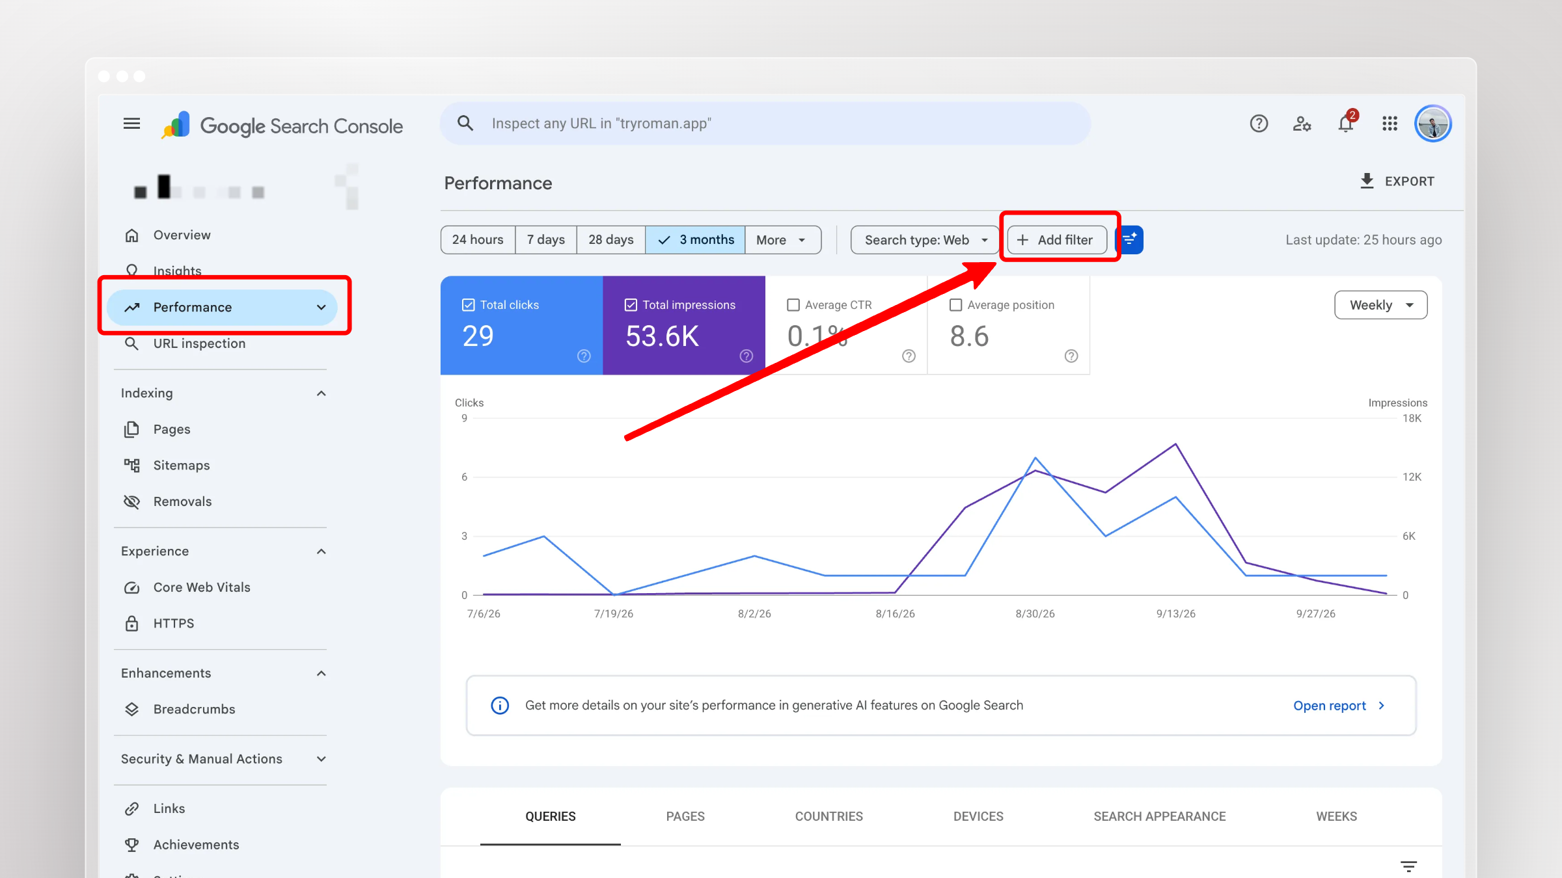Uncheck Total impressions checkbox
The height and width of the screenshot is (878, 1562).
tap(631, 305)
